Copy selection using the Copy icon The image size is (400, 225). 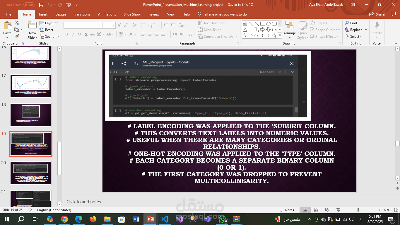pyautogui.click(x=17, y=30)
